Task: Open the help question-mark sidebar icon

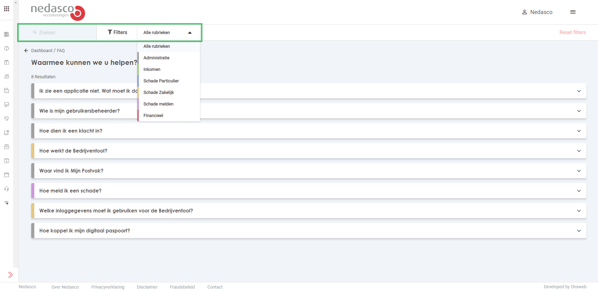Action: (7, 48)
